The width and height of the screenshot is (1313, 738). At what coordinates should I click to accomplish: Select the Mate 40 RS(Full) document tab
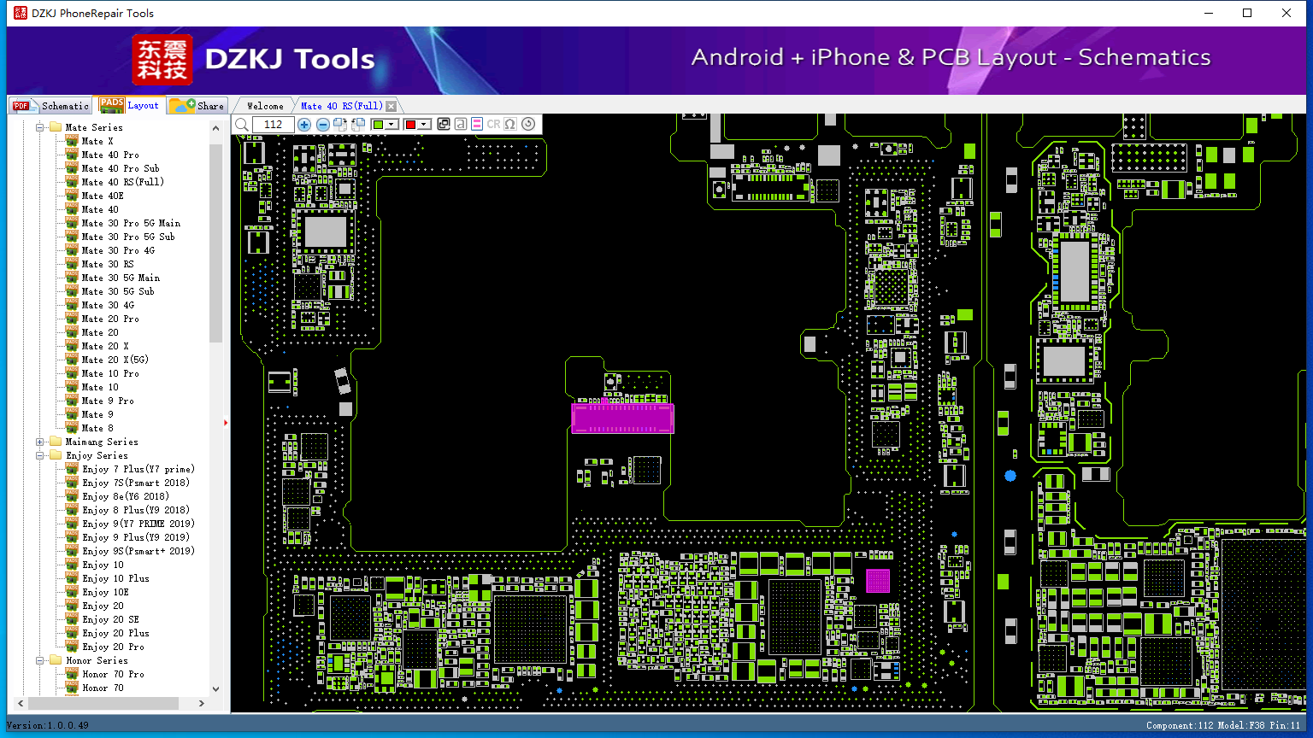pyautogui.click(x=341, y=106)
